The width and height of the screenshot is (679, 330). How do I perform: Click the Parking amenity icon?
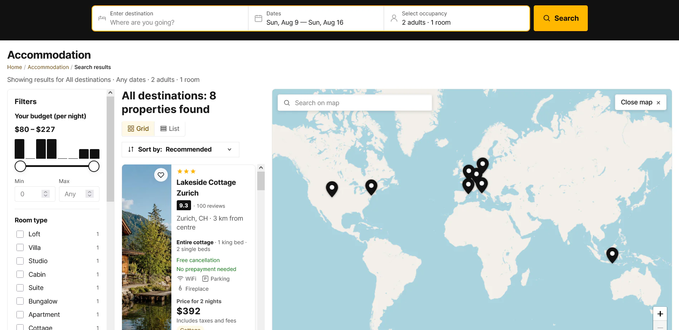point(205,279)
